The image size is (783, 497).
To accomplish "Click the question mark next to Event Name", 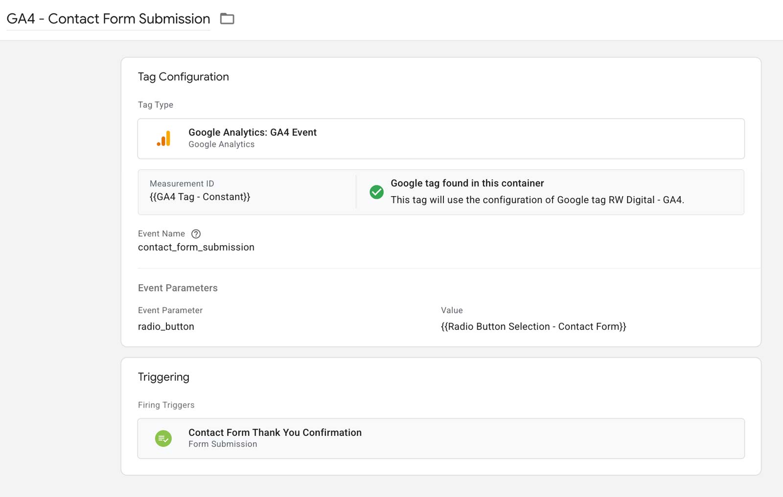I will 196,234.
